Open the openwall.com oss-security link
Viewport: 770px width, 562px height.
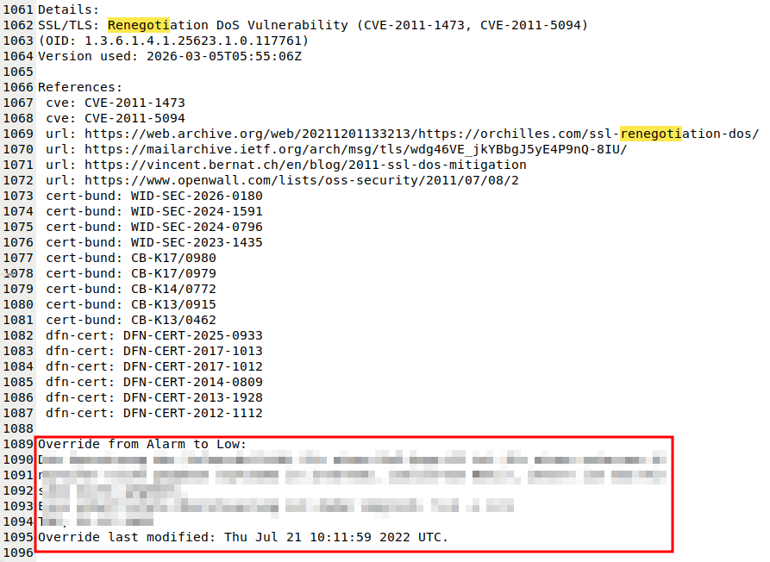pos(302,180)
